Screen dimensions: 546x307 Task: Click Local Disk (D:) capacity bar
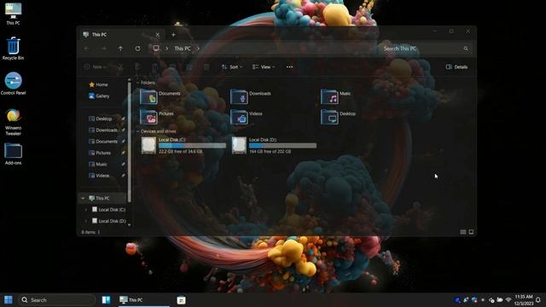[x=282, y=146]
